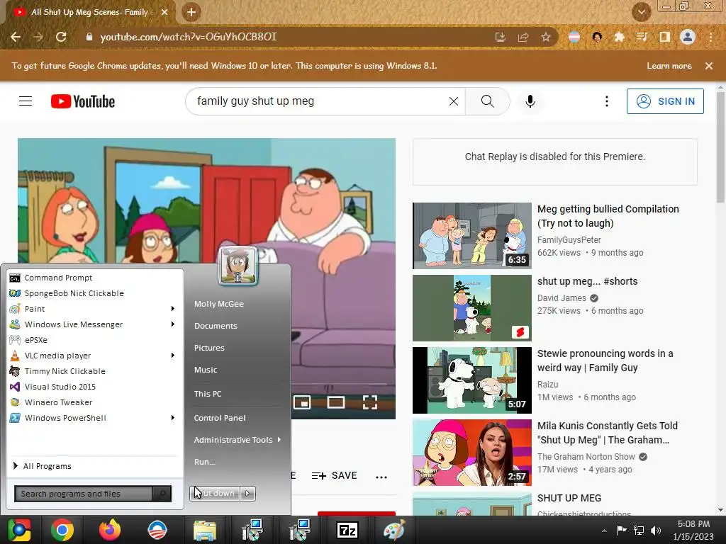726x544 pixels.
Task: Open the David James channel link
Action: [x=562, y=298]
